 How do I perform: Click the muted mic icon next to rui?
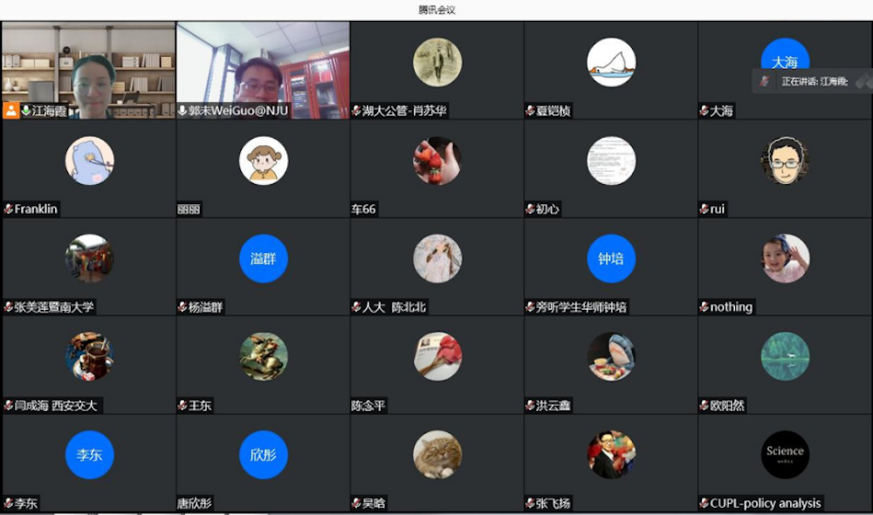(x=705, y=209)
